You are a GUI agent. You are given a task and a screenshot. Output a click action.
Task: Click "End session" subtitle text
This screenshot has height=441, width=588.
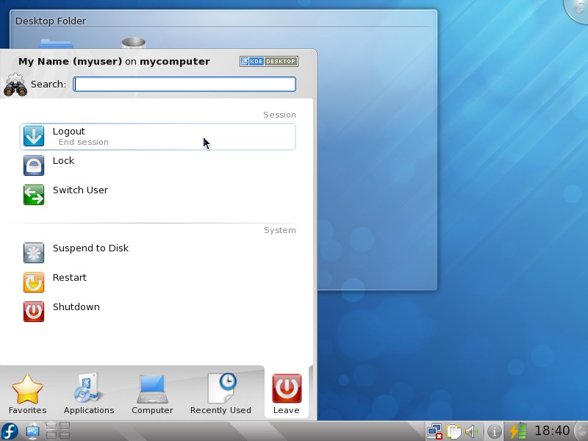tap(84, 142)
